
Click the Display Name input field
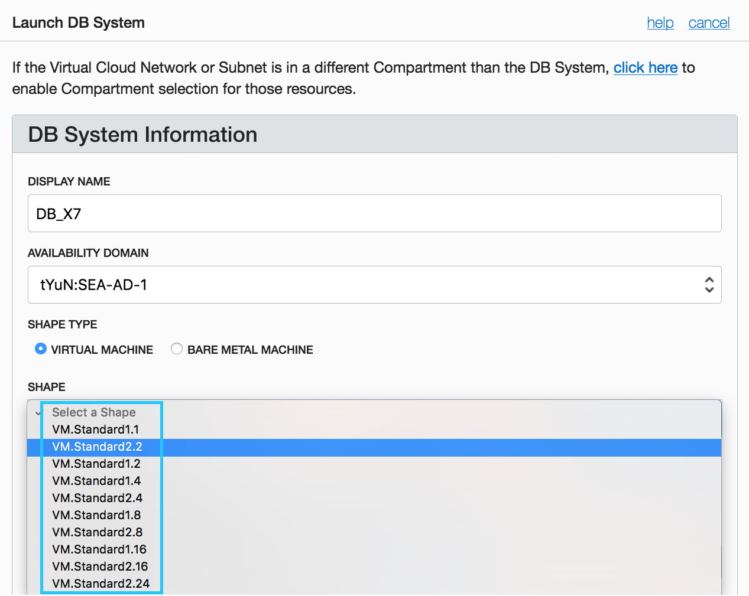[374, 213]
